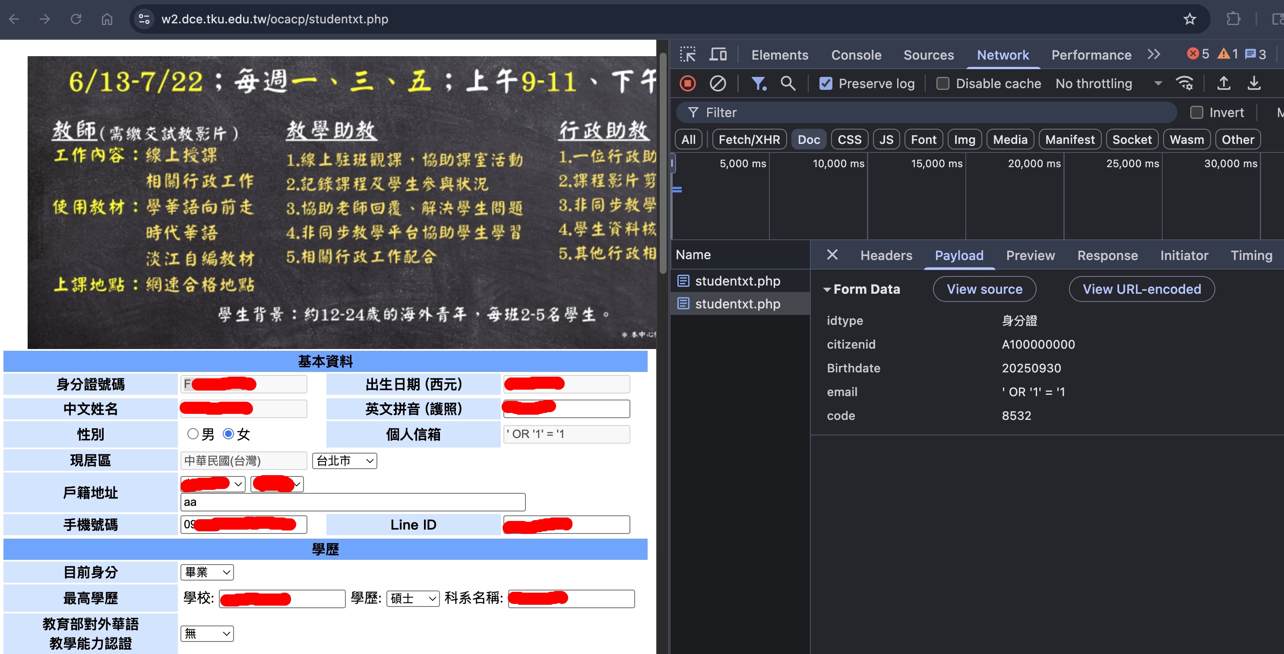Viewport: 1284px width, 654px height.
Task: Clear the network log
Action: [718, 83]
